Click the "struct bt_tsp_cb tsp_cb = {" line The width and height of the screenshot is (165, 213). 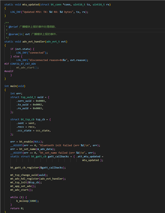pyautogui.click(x=31, y=119)
